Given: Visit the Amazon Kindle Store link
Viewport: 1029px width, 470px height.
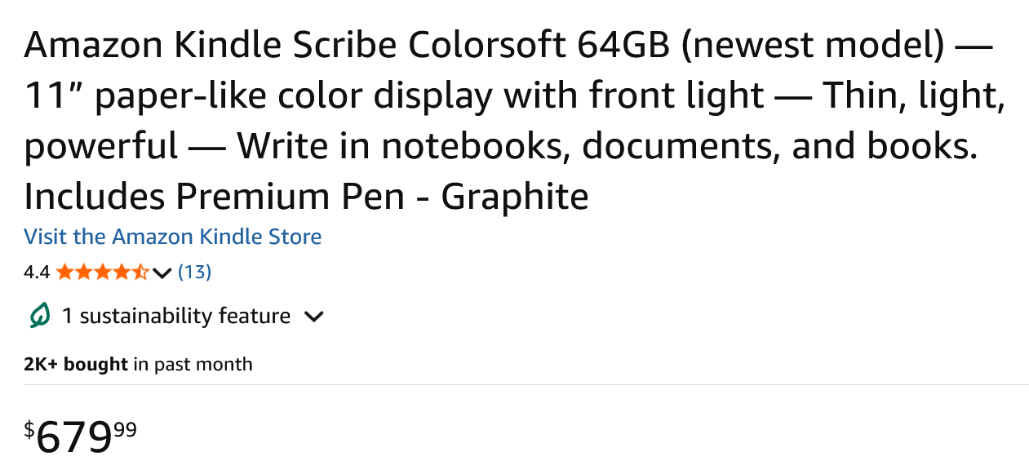Looking at the screenshot, I should coord(172,237).
